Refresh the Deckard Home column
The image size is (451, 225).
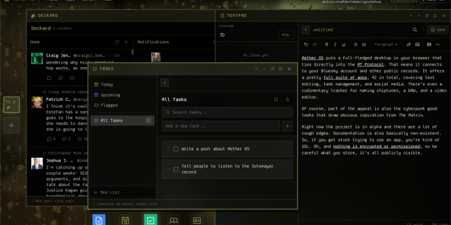(x=117, y=42)
